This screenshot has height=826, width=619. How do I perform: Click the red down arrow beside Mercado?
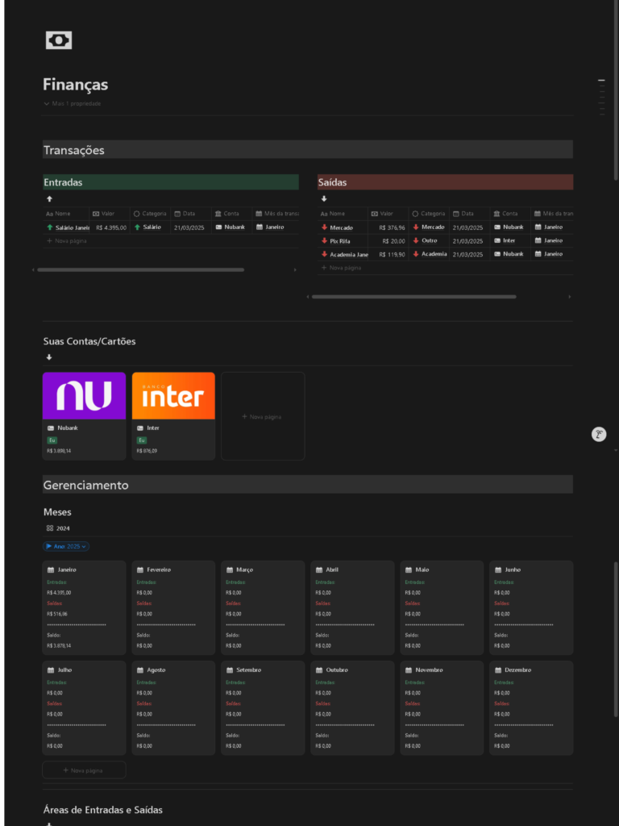point(324,227)
